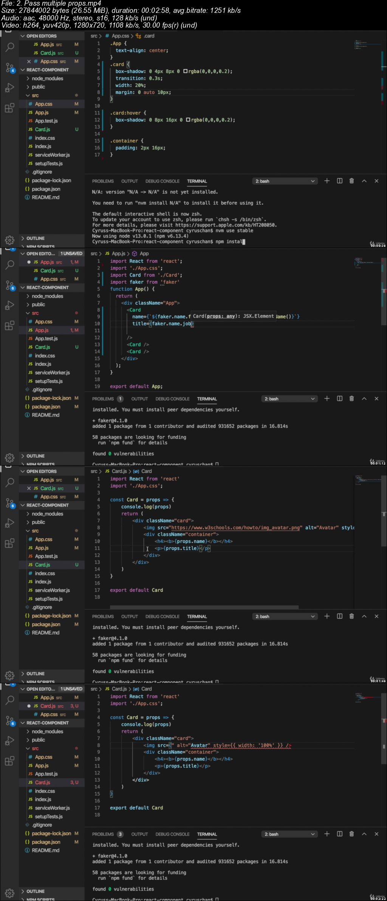This screenshot has width=387, height=901.
Task: Switch to OUTPUT tab in the 00:00:36 frame
Action: click(130, 181)
